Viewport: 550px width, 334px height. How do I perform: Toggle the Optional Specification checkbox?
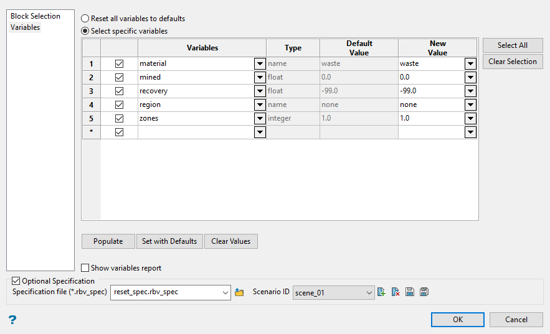16,281
